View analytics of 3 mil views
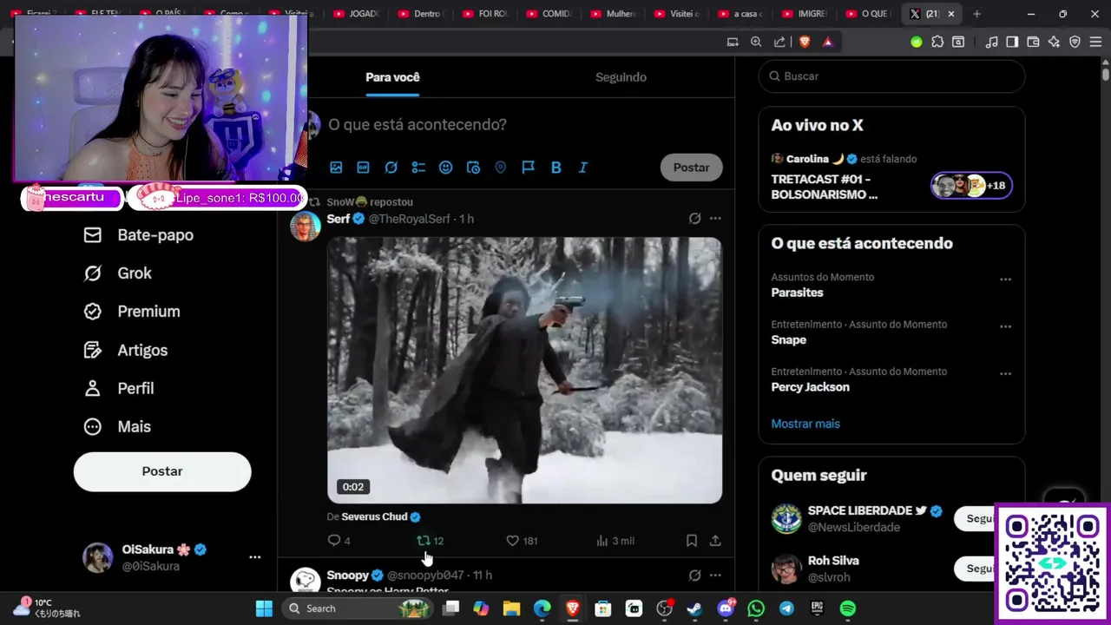The height and width of the screenshot is (625, 1111). [615, 541]
